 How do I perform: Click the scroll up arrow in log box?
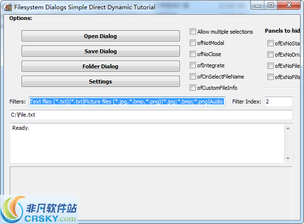[x=288, y=128]
